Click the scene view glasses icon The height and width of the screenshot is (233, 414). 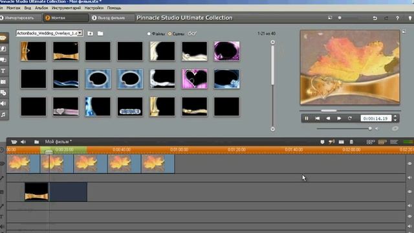pyautogui.click(x=193, y=34)
